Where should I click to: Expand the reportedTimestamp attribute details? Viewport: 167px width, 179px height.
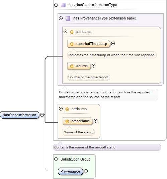(x=113, y=44)
